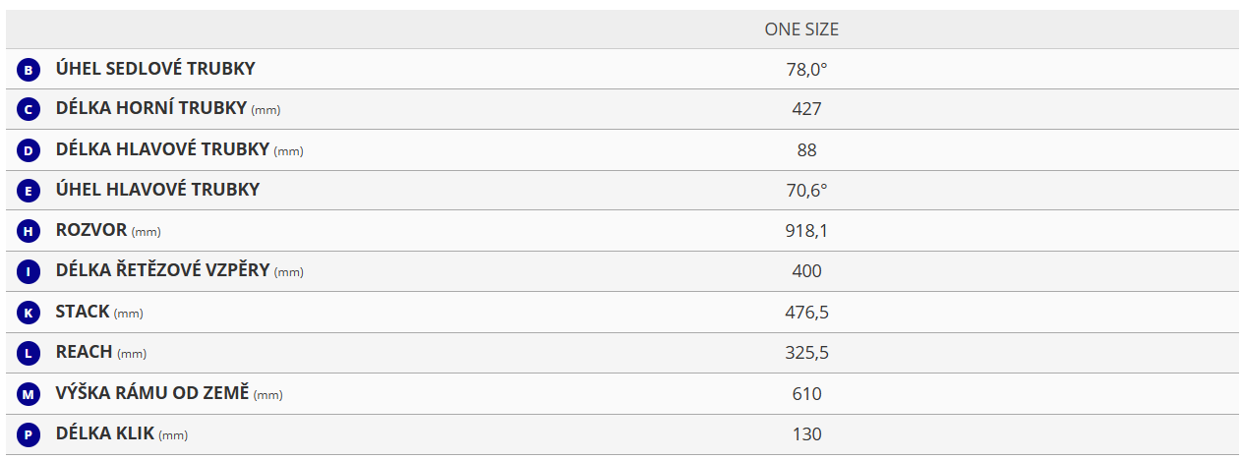Click the REACH value 325,5
Screen dimensions: 1243x460
[x=806, y=353]
